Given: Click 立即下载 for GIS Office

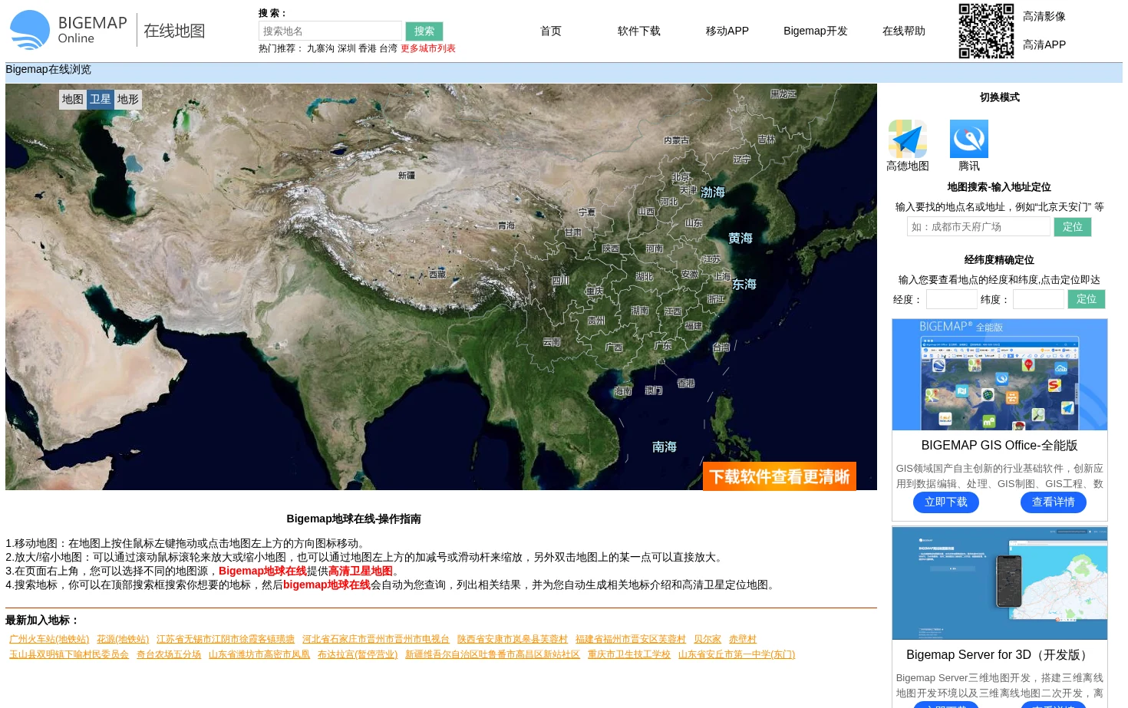Looking at the screenshot, I should [x=946, y=502].
